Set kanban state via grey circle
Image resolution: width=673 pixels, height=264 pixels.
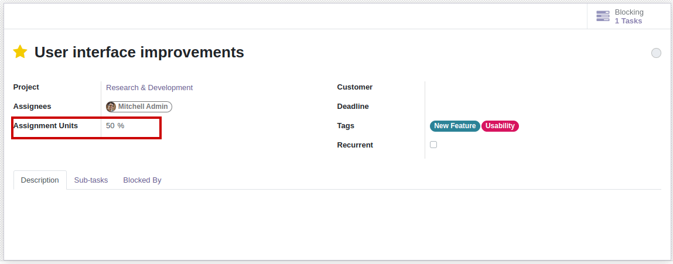pos(656,53)
